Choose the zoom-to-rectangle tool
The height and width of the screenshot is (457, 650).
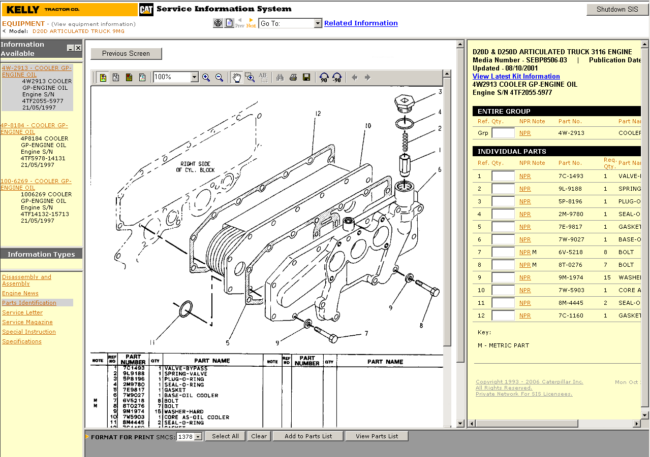(x=250, y=77)
